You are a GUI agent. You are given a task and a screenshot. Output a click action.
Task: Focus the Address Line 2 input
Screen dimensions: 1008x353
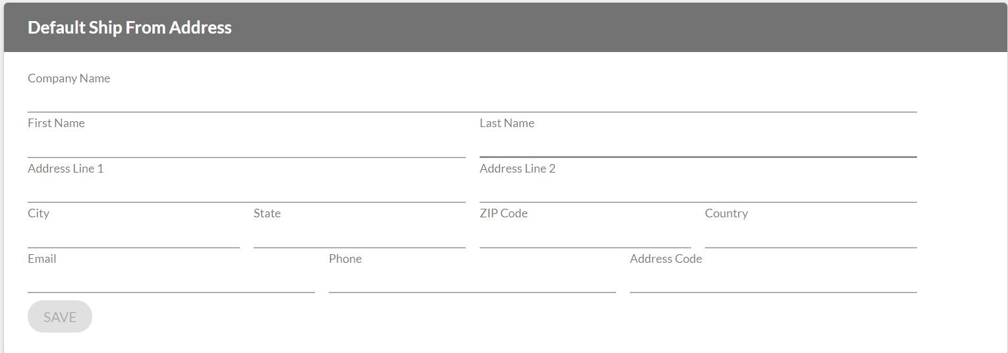tap(698, 191)
